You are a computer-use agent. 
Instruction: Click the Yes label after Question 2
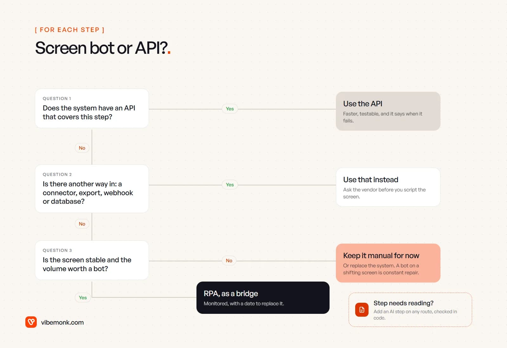click(230, 185)
